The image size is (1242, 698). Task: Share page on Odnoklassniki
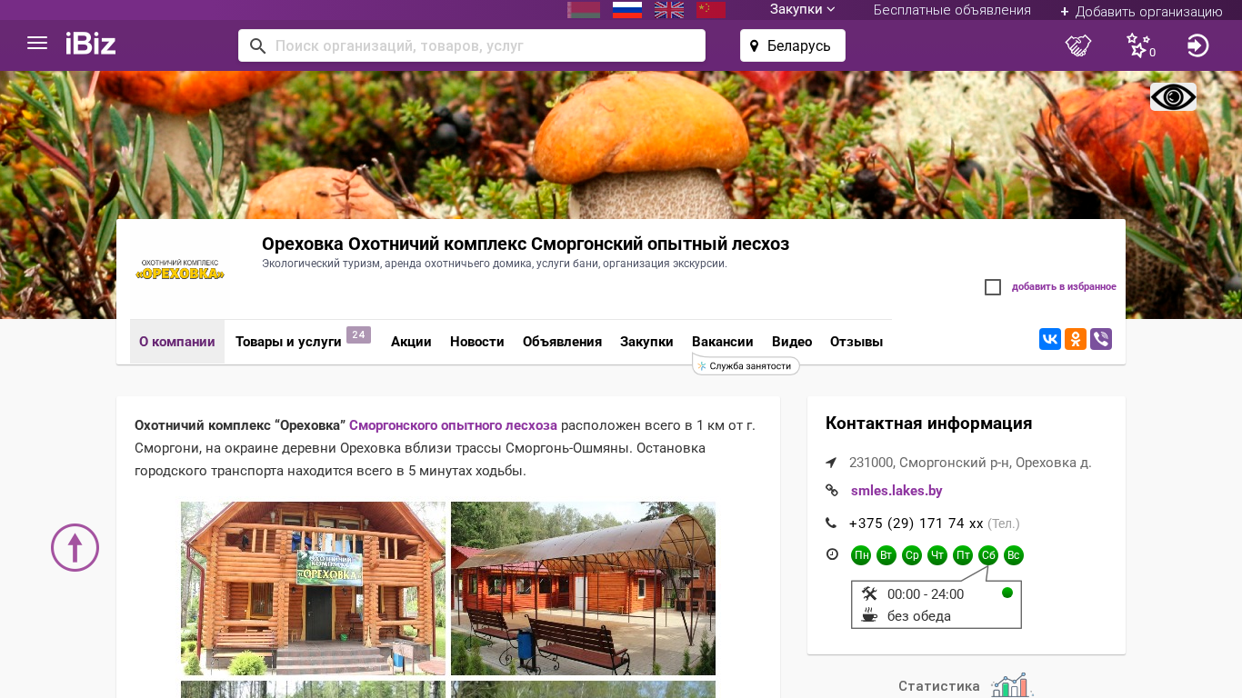tap(1076, 339)
